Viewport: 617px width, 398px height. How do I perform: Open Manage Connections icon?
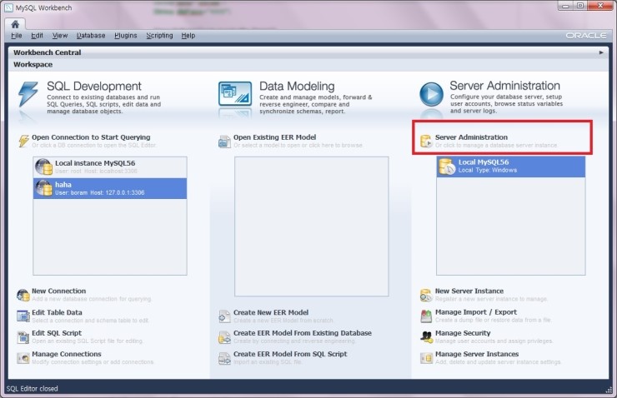tap(23, 357)
